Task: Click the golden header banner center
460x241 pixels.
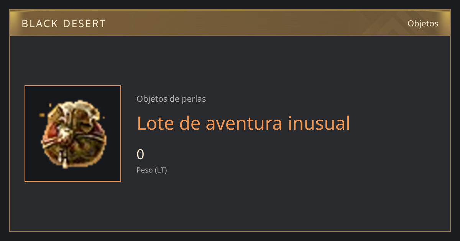Action: (230, 23)
